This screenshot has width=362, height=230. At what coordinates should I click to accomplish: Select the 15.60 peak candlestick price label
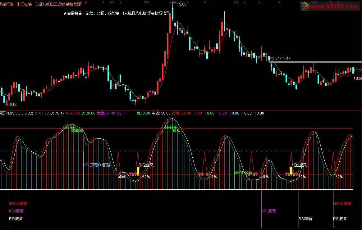tap(181, 4)
